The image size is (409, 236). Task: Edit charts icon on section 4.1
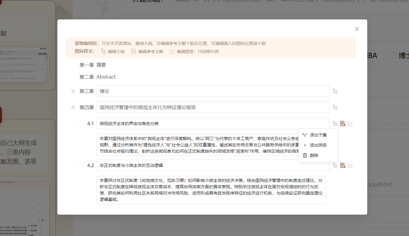pos(351,123)
